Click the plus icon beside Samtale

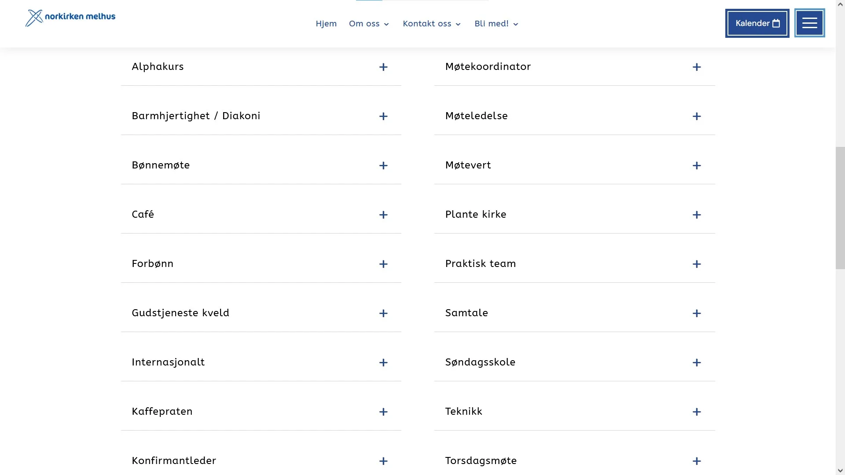click(x=696, y=313)
